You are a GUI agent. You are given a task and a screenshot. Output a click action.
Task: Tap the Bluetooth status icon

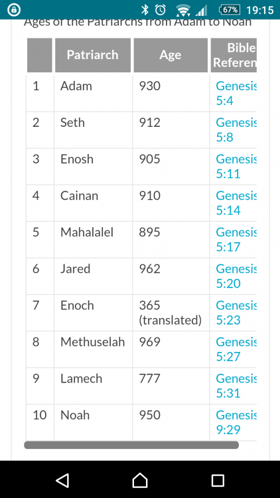pos(145,10)
